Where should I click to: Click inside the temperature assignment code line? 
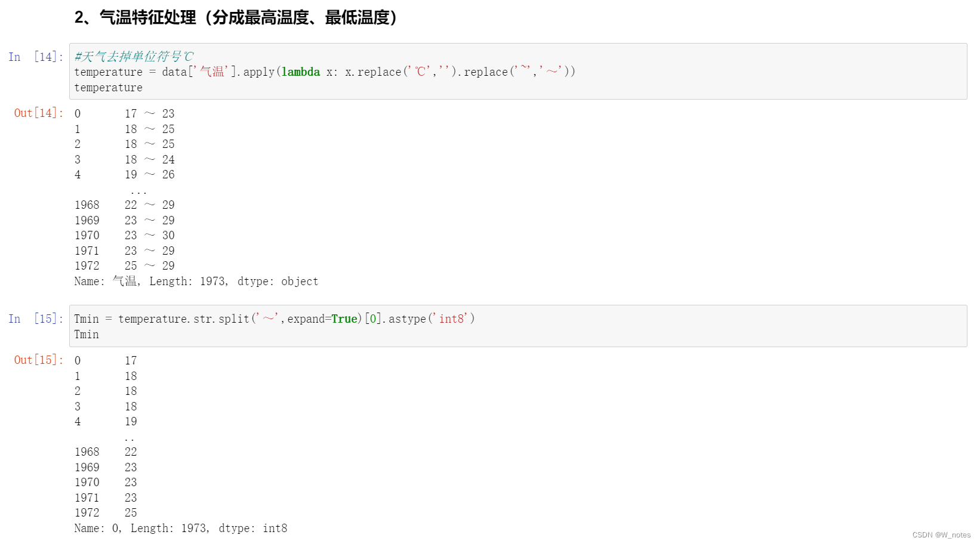325,72
